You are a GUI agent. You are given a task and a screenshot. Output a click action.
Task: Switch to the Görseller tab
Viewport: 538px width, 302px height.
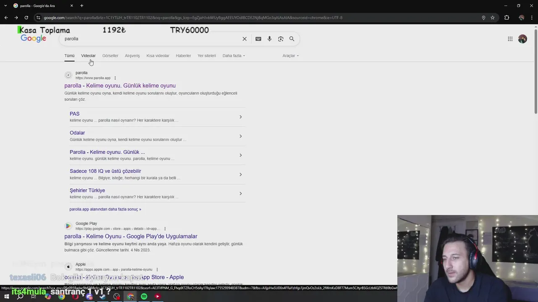(x=110, y=56)
